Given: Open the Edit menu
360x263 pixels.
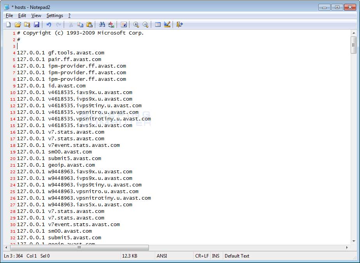Looking at the screenshot, I should click(22, 16).
